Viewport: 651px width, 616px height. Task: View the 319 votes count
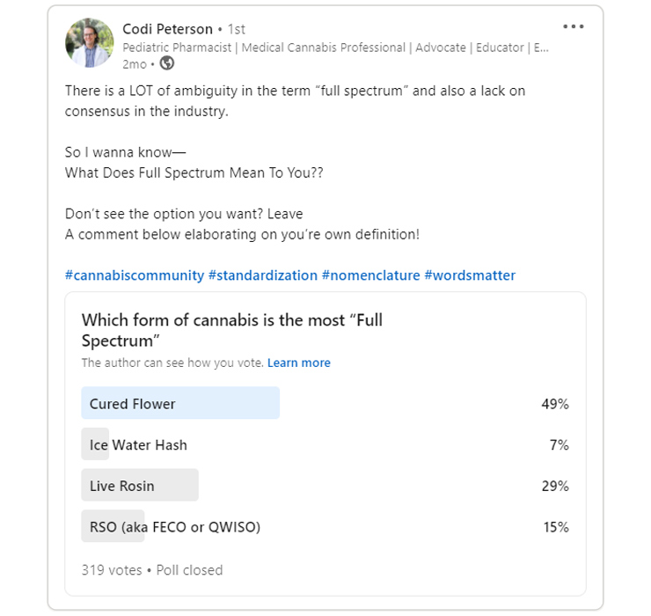112,570
